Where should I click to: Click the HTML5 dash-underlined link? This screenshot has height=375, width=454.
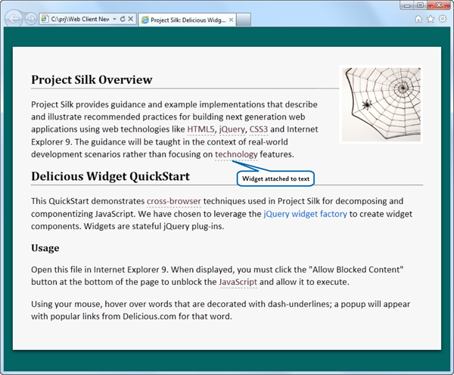point(201,129)
